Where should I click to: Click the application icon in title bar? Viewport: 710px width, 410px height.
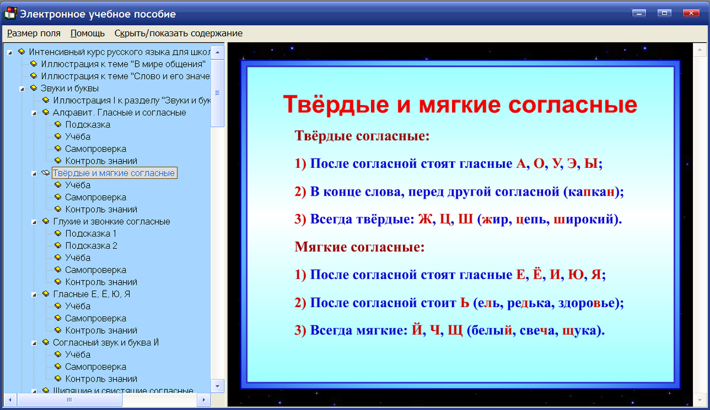click(x=10, y=13)
